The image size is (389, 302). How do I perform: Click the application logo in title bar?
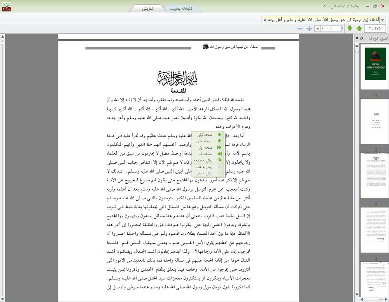[7, 7]
